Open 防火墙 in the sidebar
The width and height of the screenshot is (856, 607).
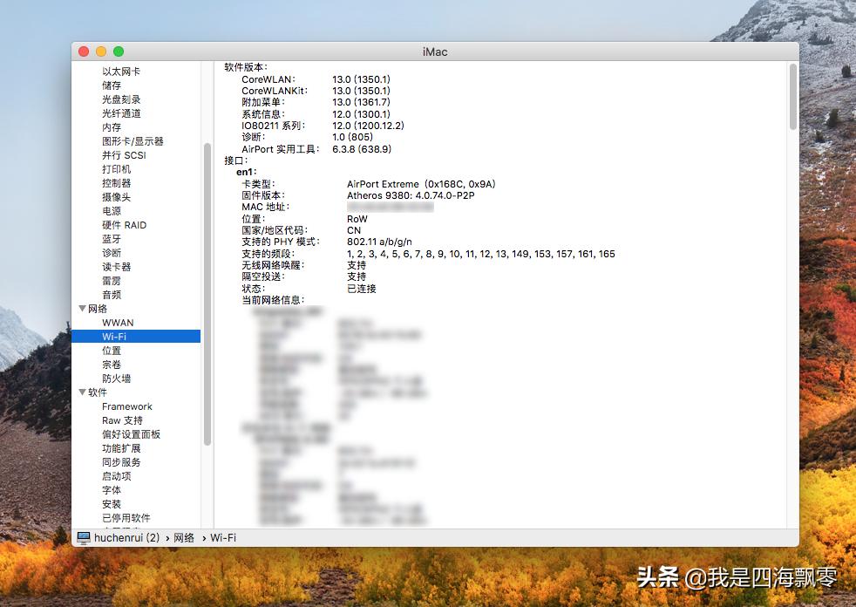pyautogui.click(x=116, y=379)
